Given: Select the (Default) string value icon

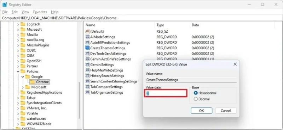Looking at the screenshot, I should pos(87,31).
